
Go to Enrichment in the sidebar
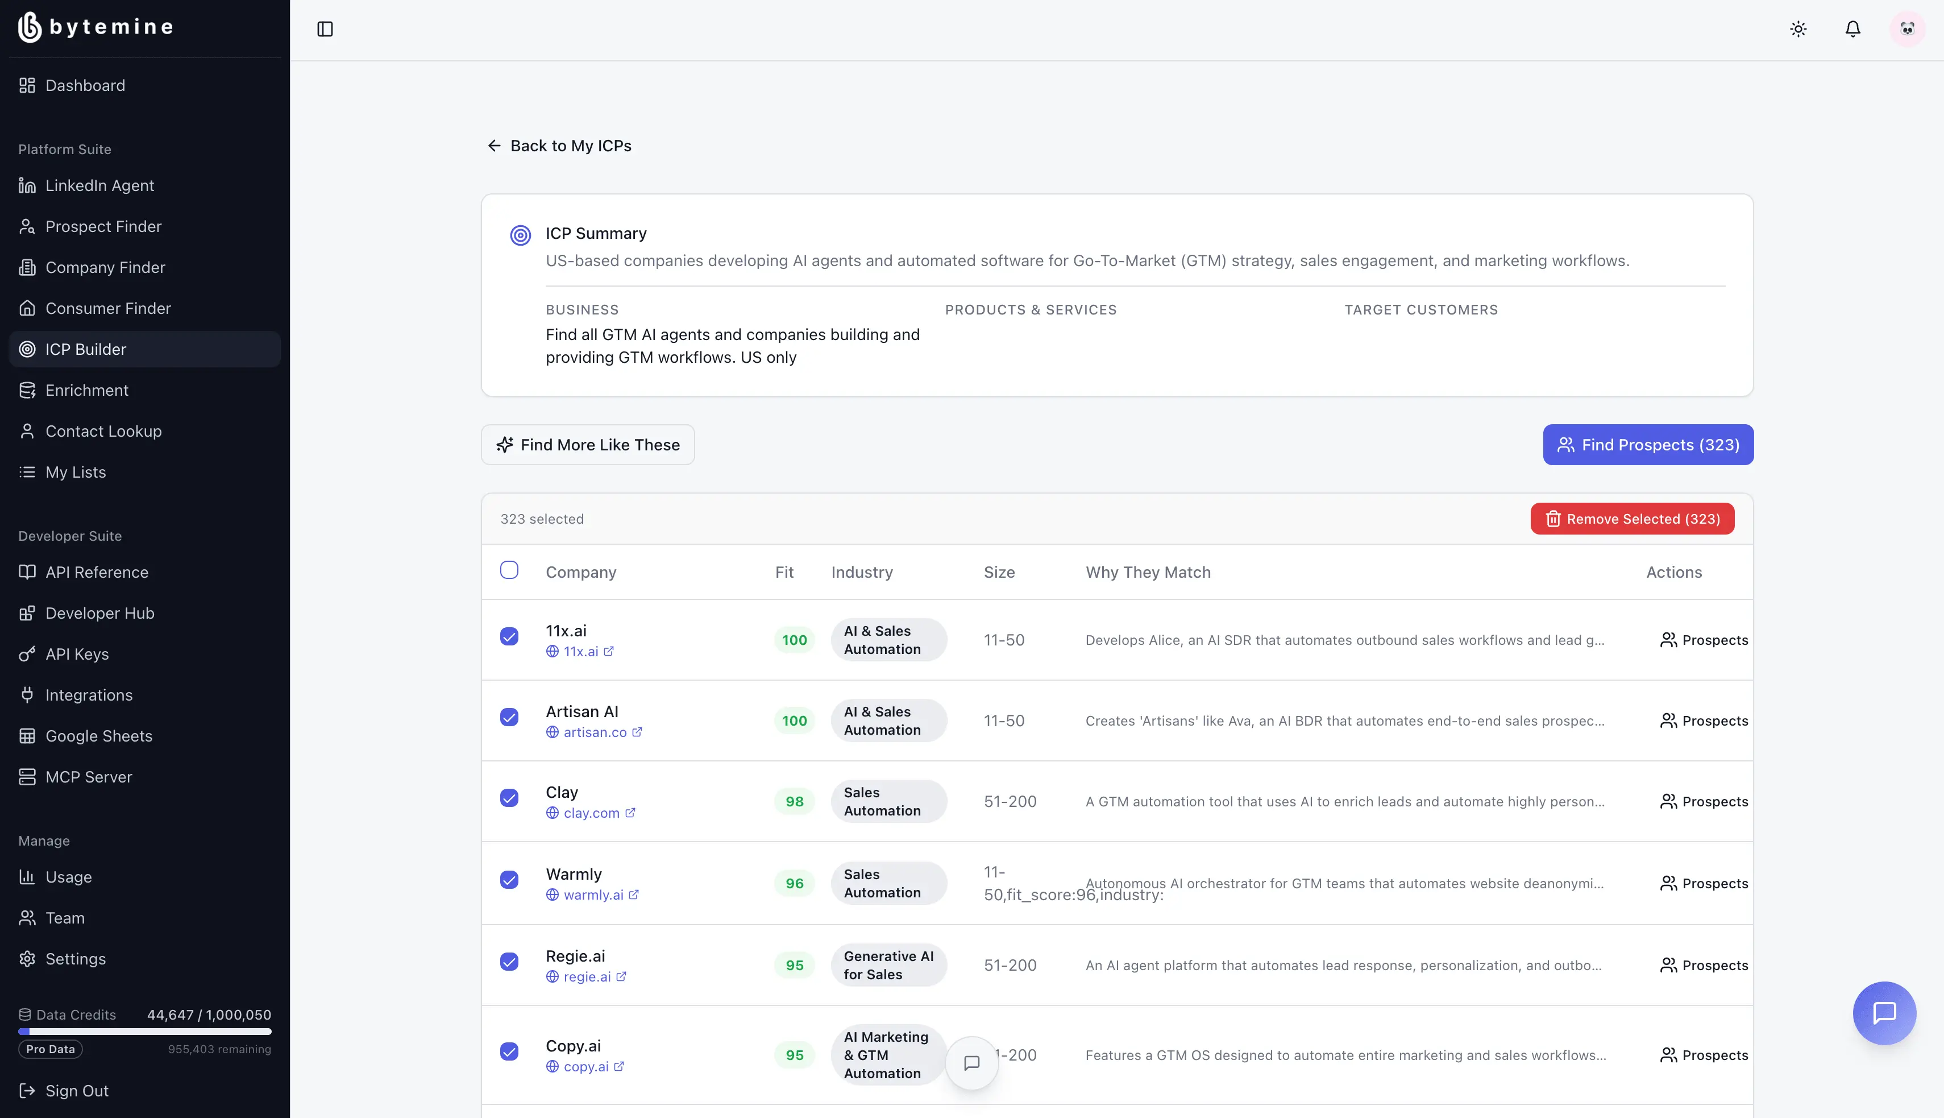click(87, 390)
